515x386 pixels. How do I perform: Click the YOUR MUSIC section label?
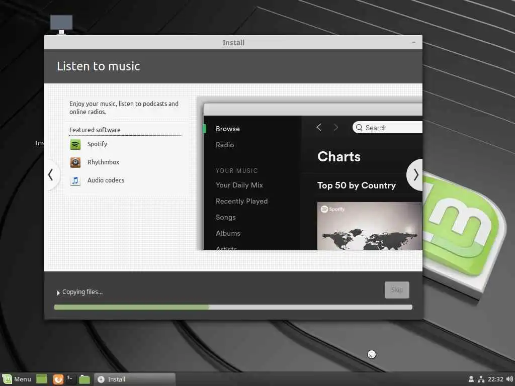click(x=237, y=171)
